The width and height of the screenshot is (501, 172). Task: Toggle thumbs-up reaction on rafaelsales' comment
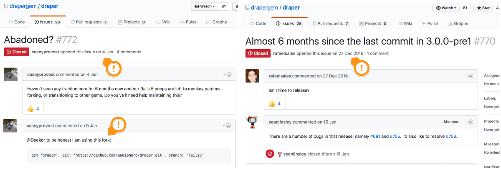click(275, 104)
